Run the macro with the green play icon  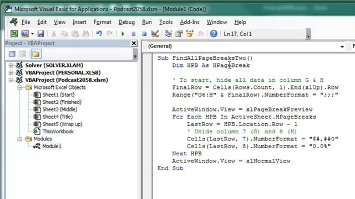point(123,34)
